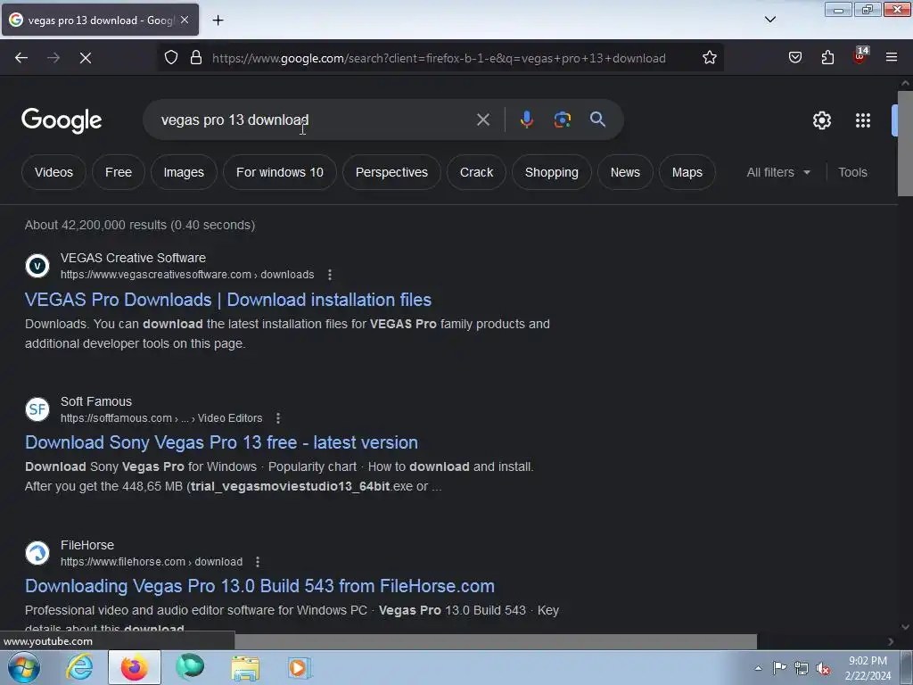Screen dimensions: 913x685
Task: Open the Pocket save icon
Action: pyautogui.click(x=795, y=58)
